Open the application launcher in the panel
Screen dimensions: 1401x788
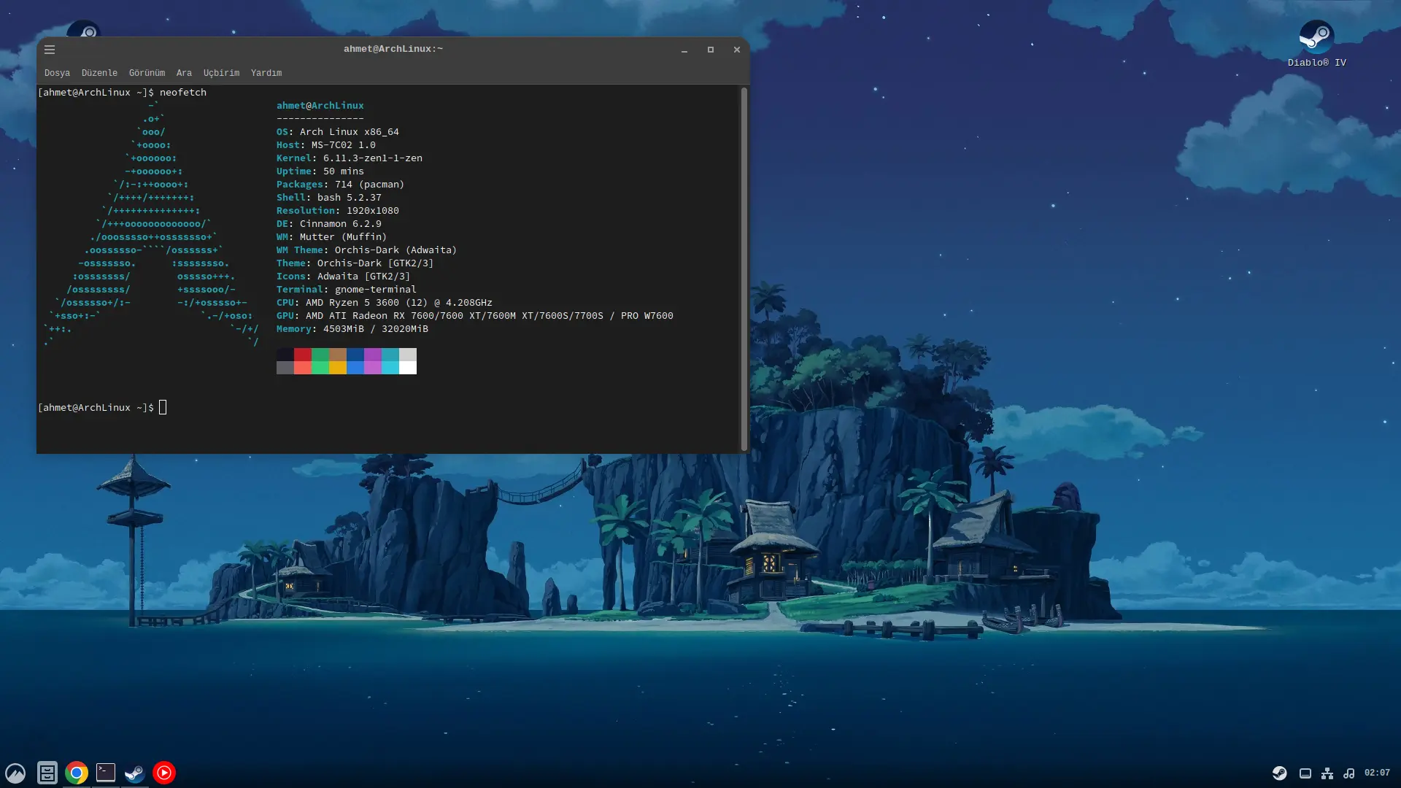point(15,773)
